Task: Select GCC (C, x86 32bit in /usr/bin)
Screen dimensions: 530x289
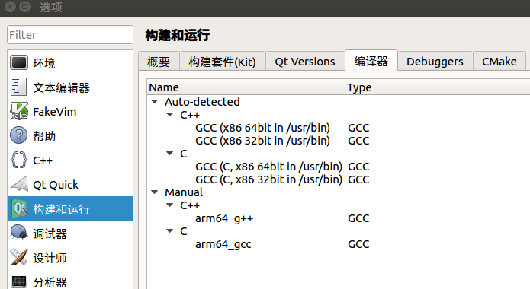Action: pyautogui.click(x=268, y=179)
